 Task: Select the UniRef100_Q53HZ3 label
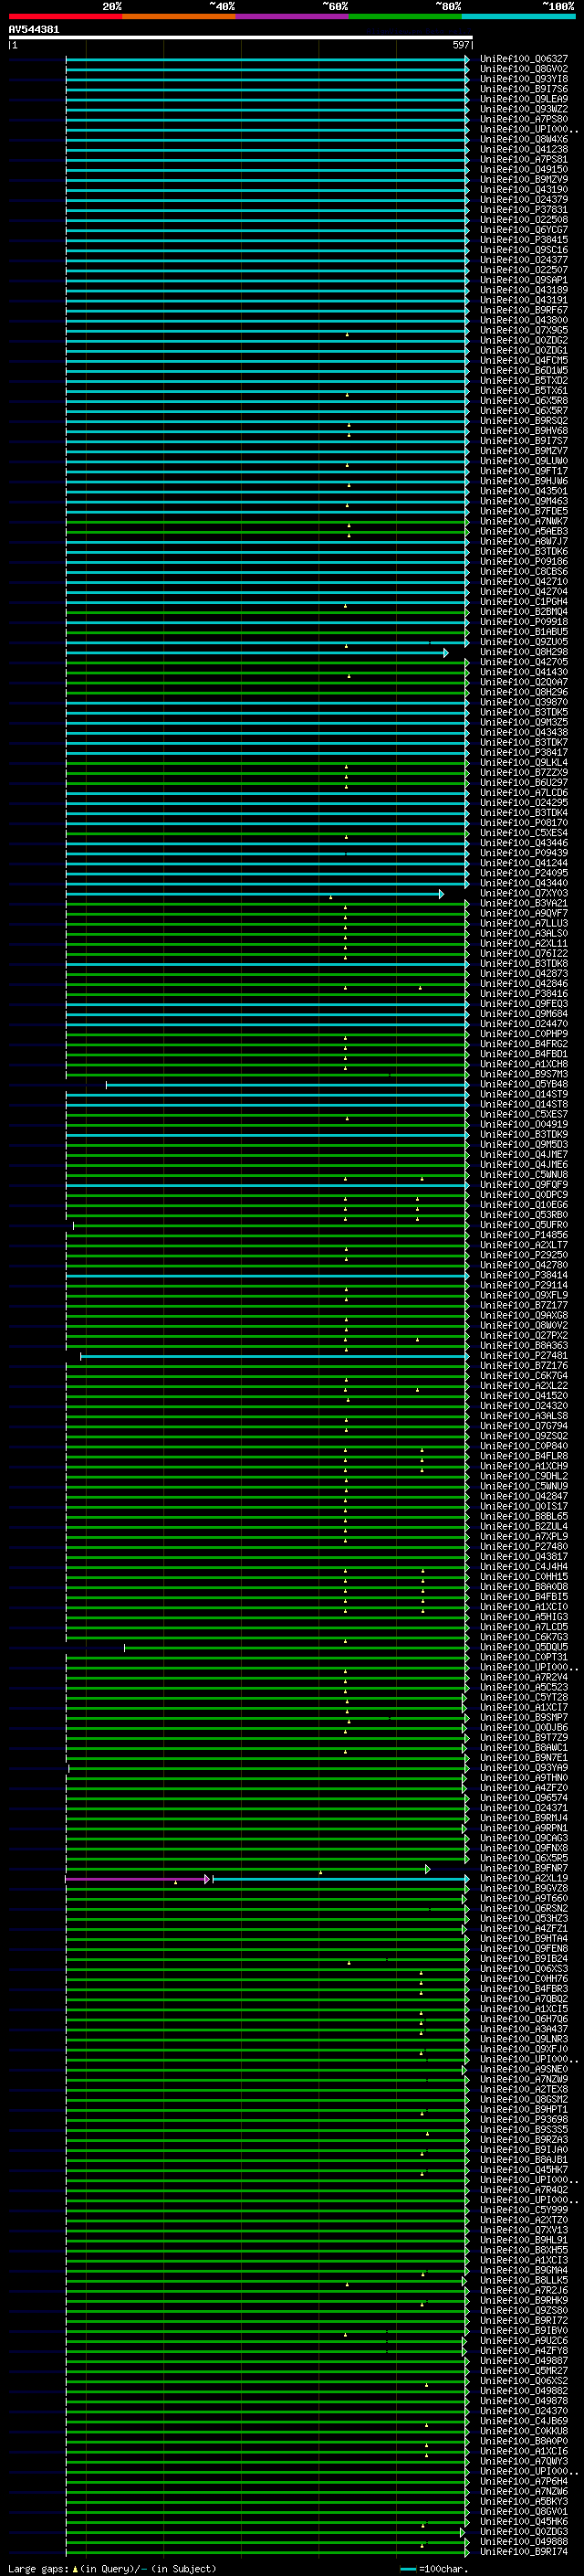(524, 1919)
